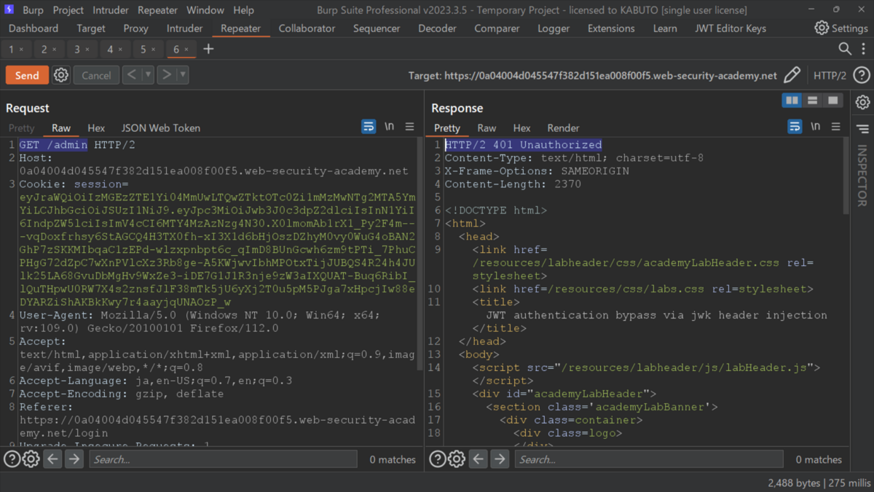Open the back history dropdown arrow
Image resolution: width=874 pixels, height=492 pixels.
pos(148,74)
